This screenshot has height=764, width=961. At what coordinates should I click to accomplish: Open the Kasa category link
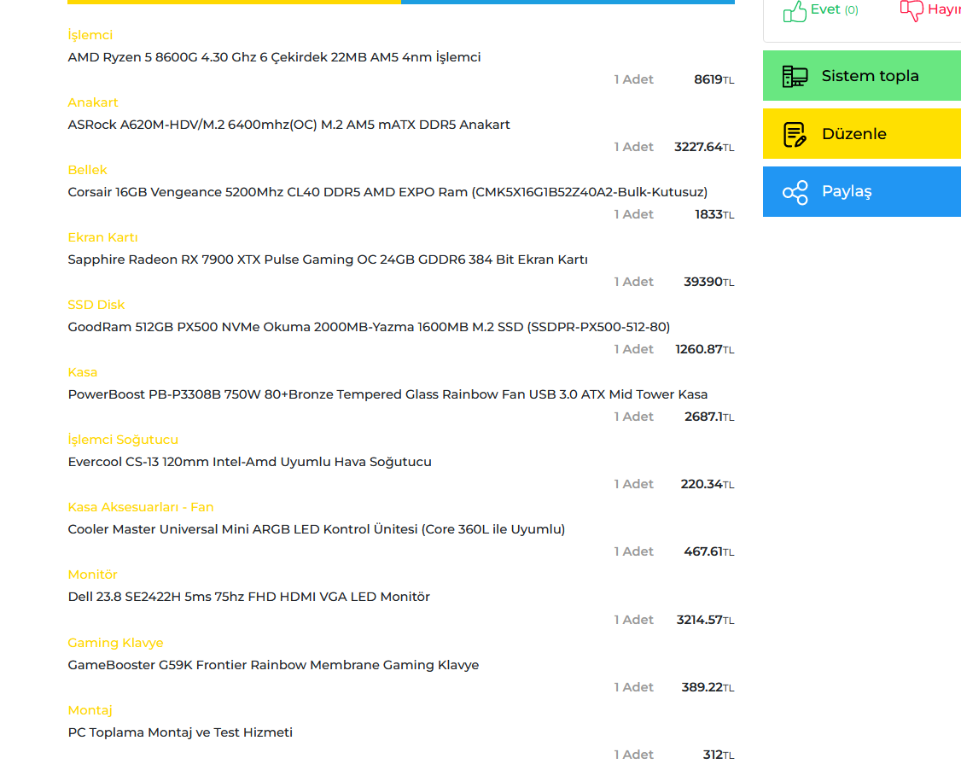tap(82, 372)
